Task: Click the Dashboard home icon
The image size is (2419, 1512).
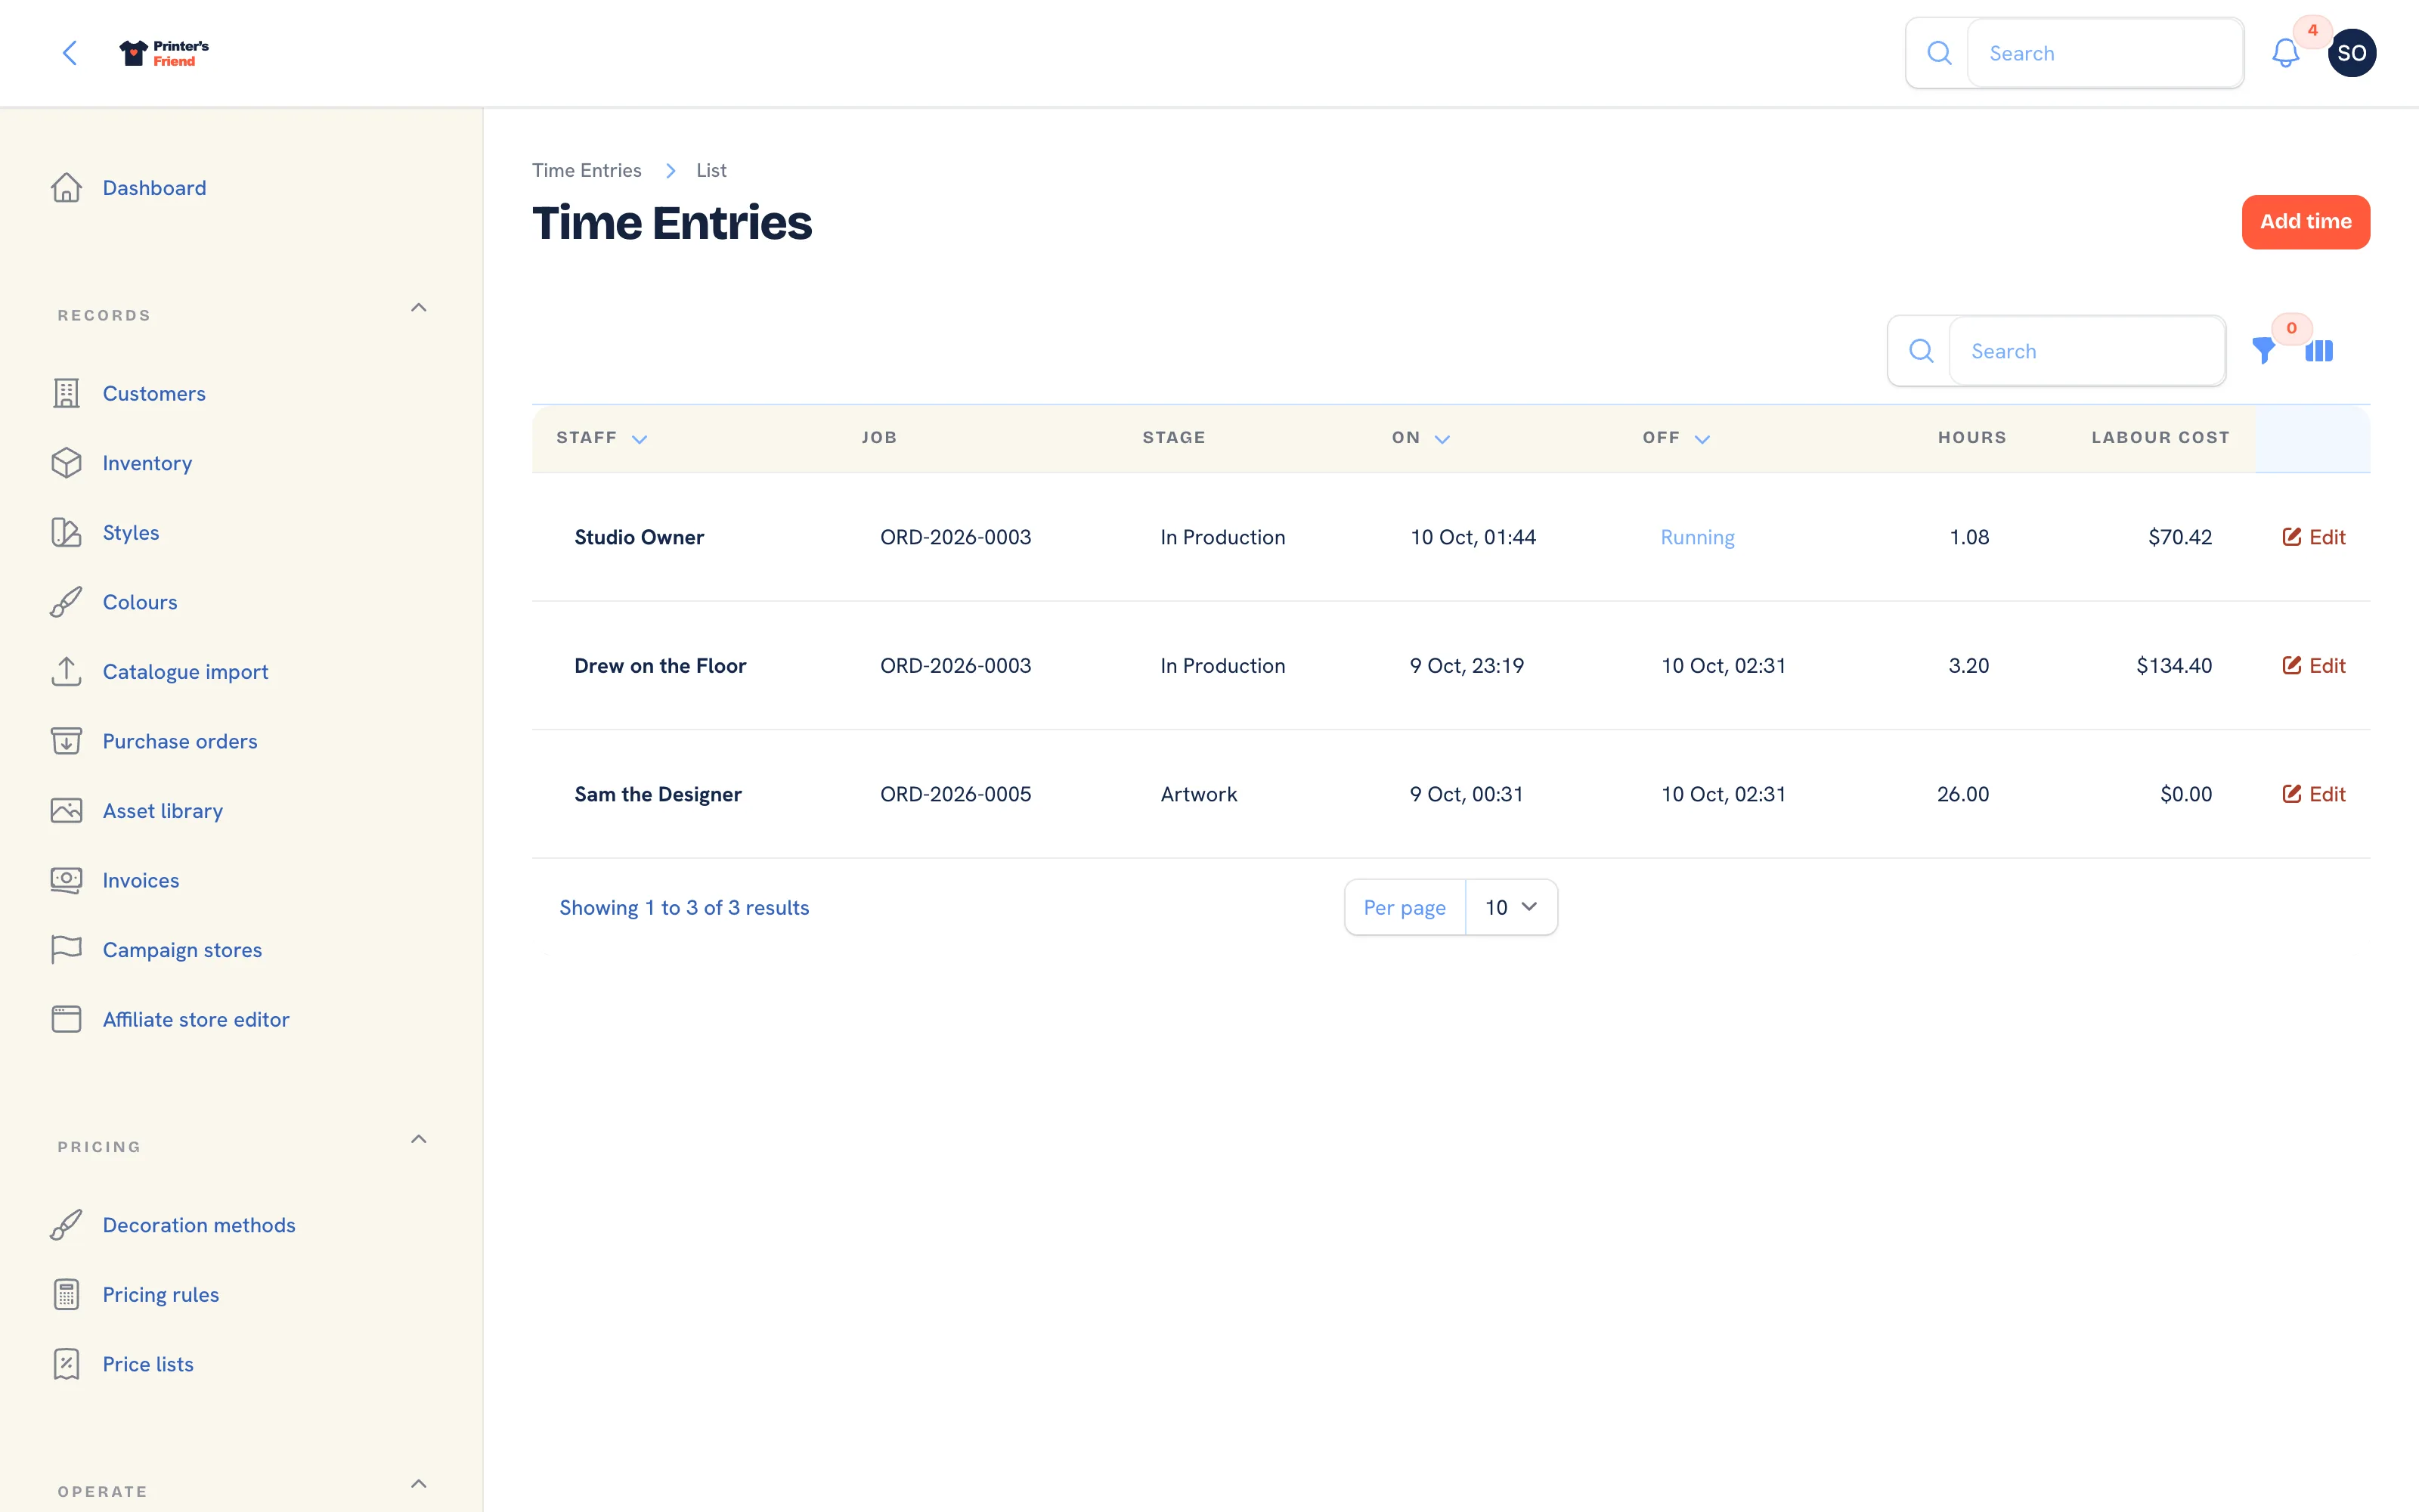Action: [66, 188]
